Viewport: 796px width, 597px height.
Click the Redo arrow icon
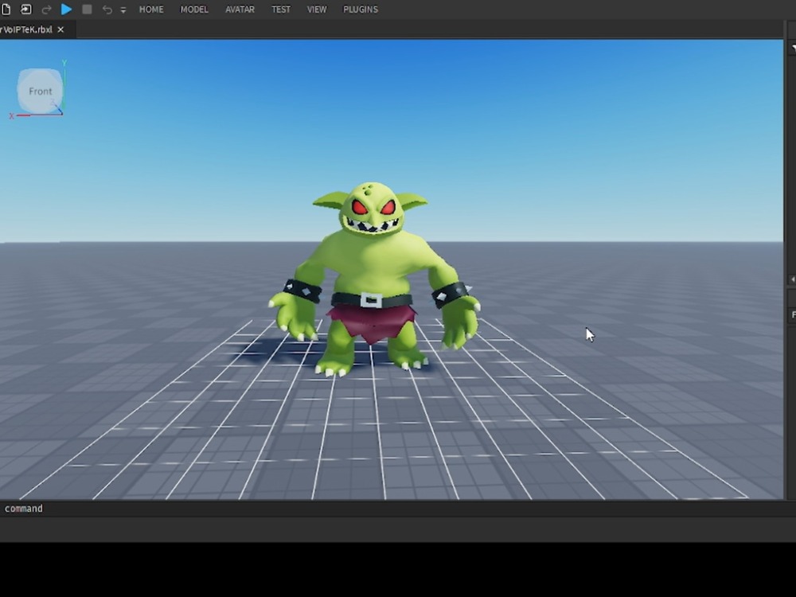pyautogui.click(x=46, y=10)
